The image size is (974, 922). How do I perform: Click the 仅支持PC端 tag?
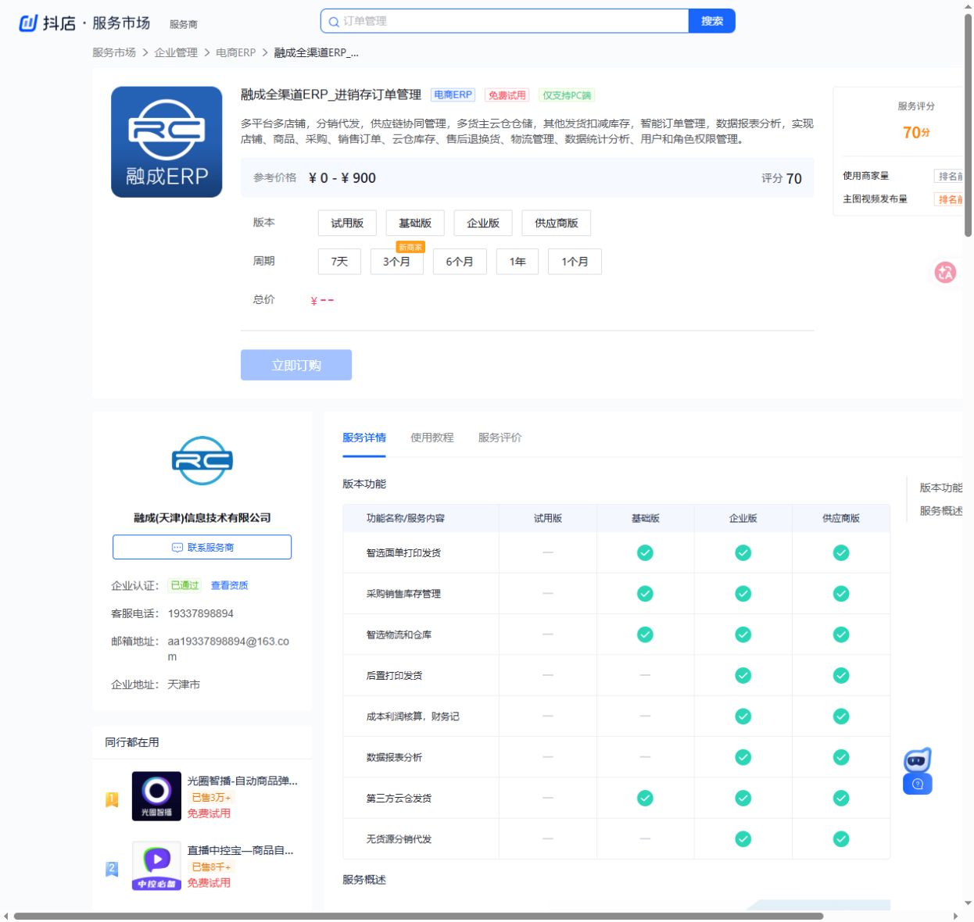click(x=567, y=95)
